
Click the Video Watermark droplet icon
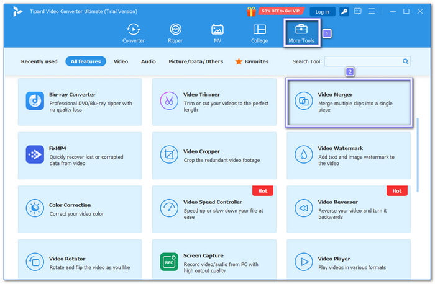tap(303, 154)
